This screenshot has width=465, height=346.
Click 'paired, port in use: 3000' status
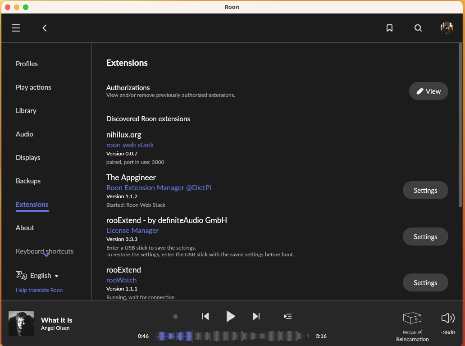point(135,162)
